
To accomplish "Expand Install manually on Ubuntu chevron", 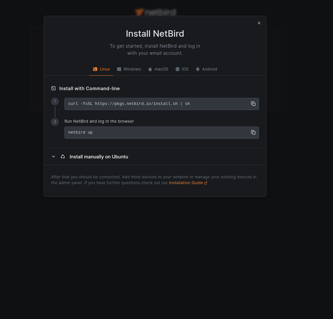I will pyautogui.click(x=53, y=157).
